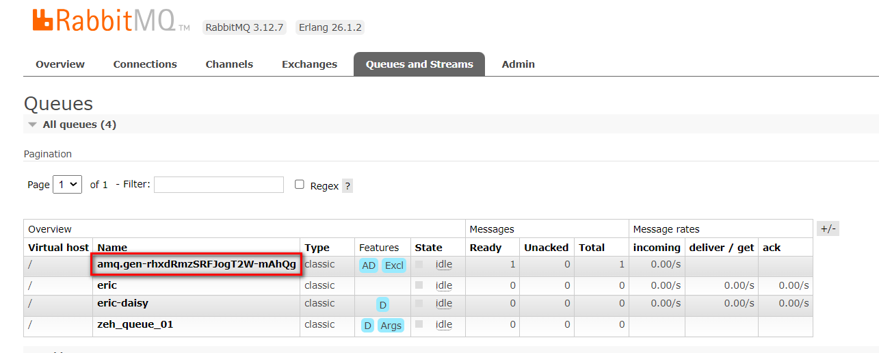Open the eric-daisy queue link
879x353 pixels.
point(122,303)
